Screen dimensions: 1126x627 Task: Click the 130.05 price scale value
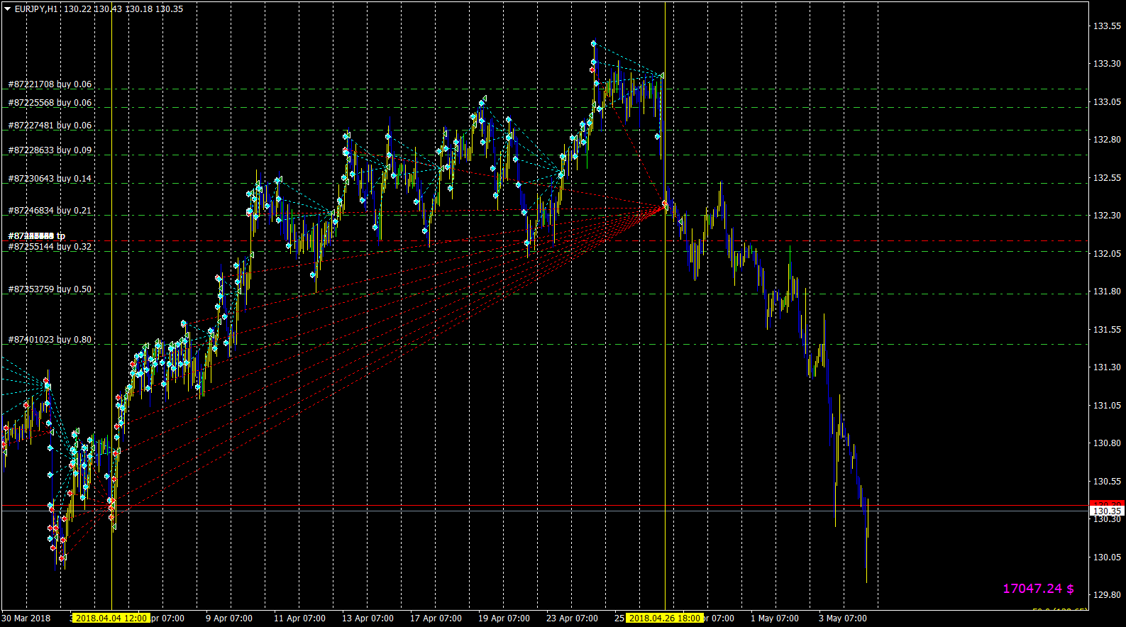pos(1107,557)
